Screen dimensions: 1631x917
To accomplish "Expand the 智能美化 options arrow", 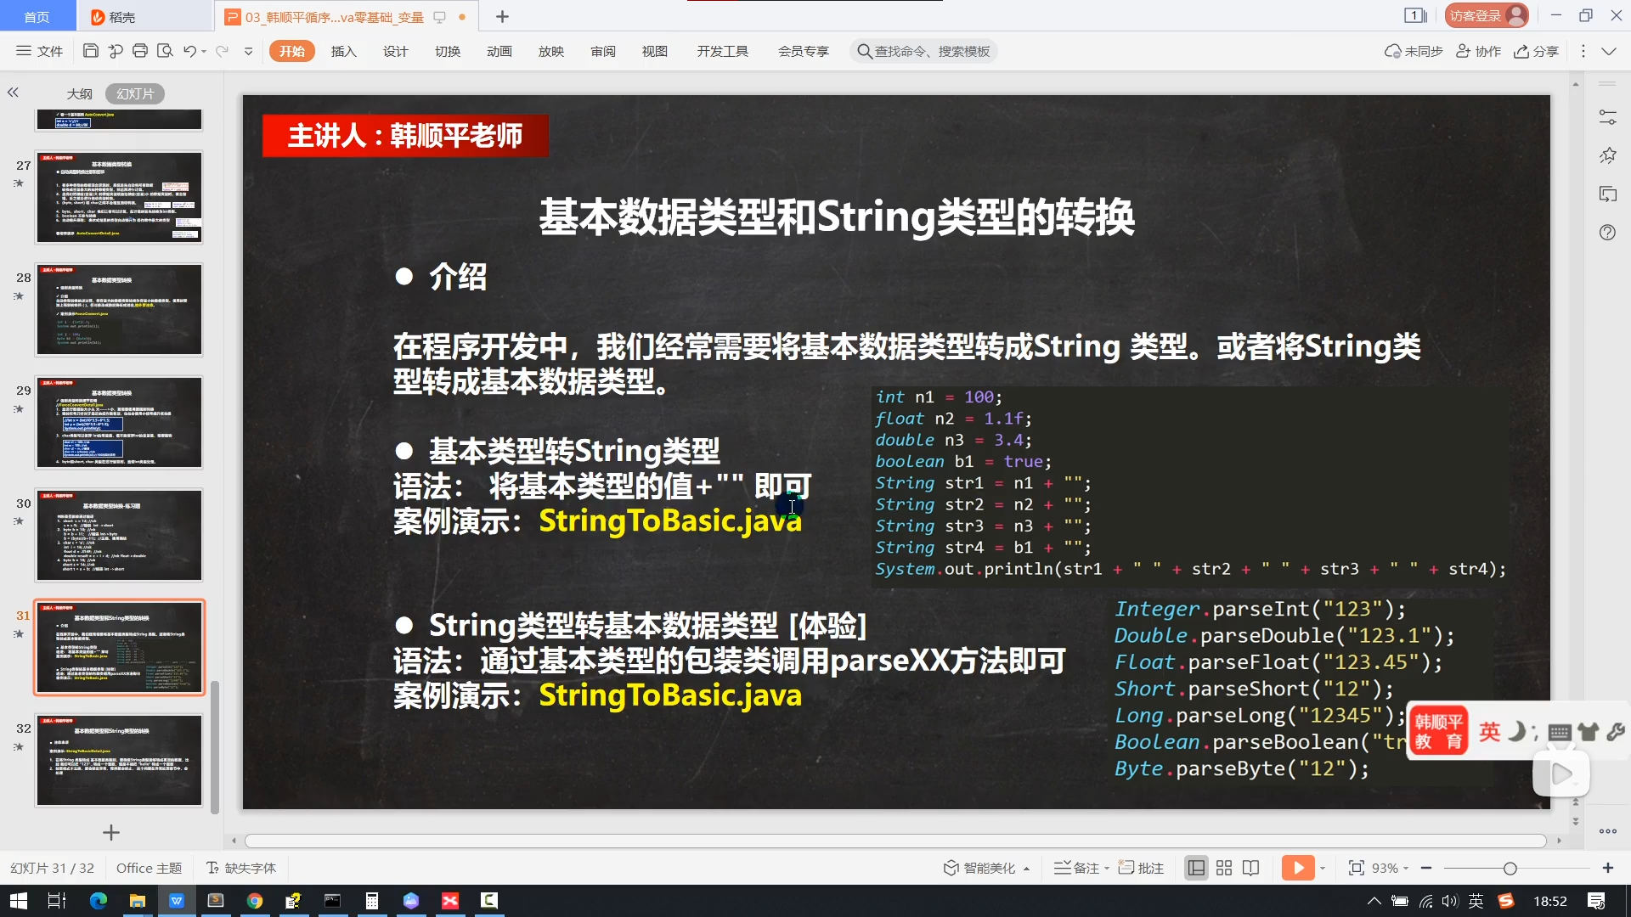I will point(1027,869).
